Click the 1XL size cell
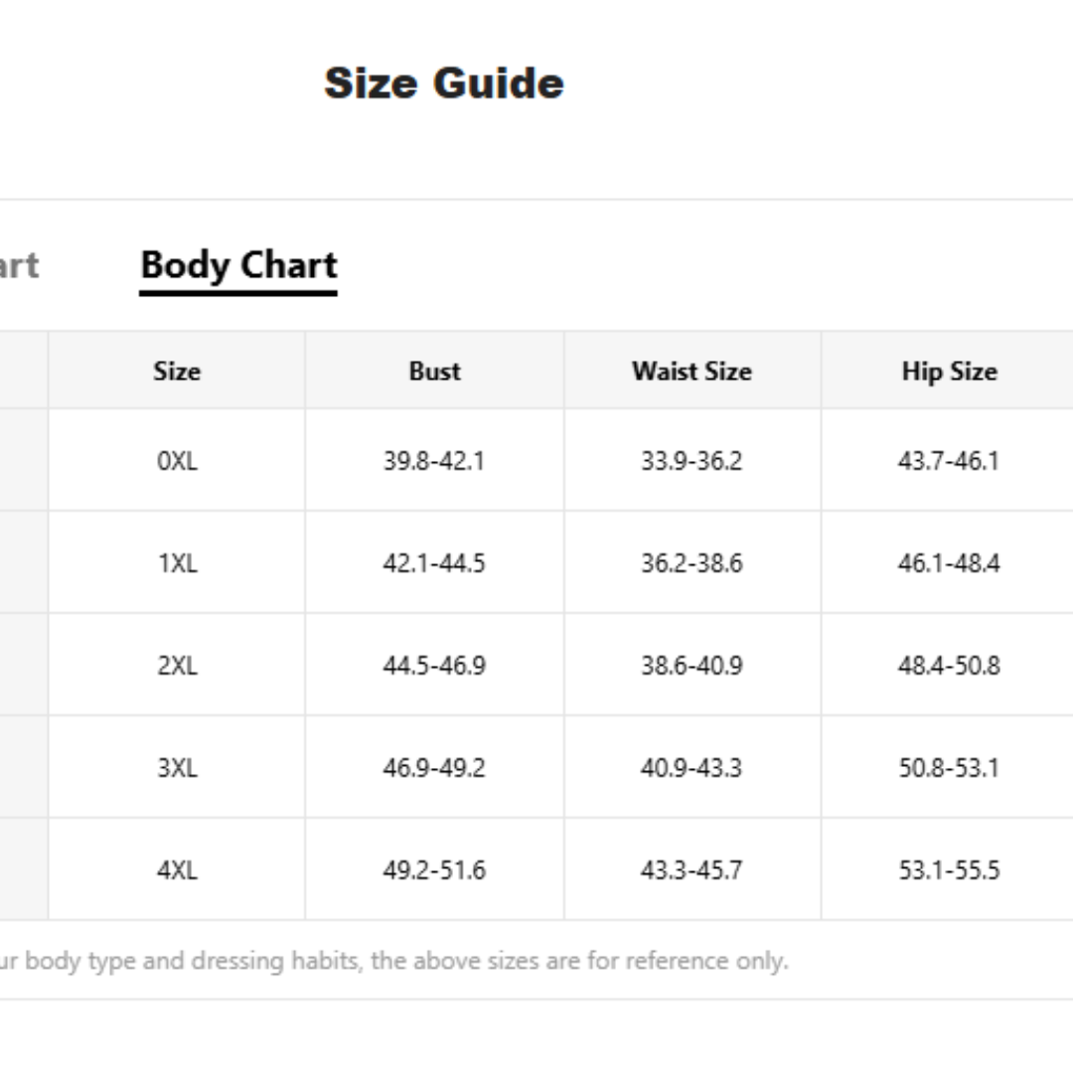 [177, 563]
